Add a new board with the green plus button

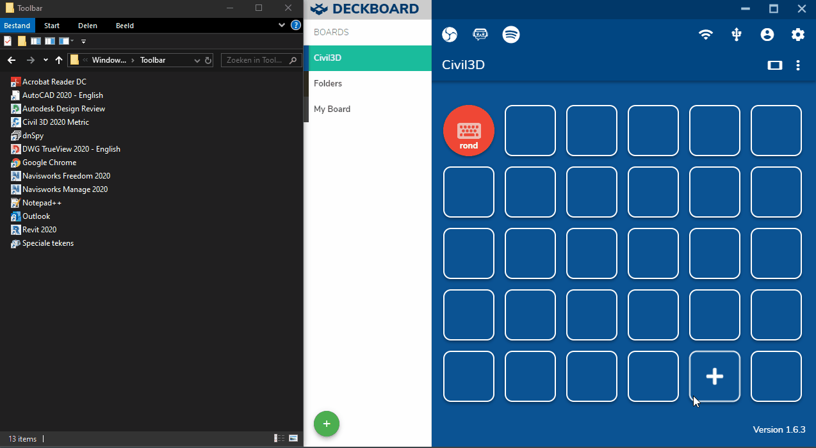point(327,423)
